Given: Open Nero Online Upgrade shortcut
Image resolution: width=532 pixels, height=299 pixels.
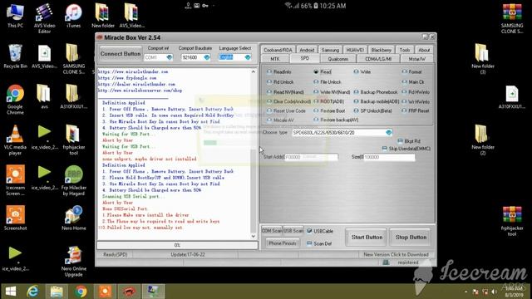Looking at the screenshot, I should coord(74,262).
